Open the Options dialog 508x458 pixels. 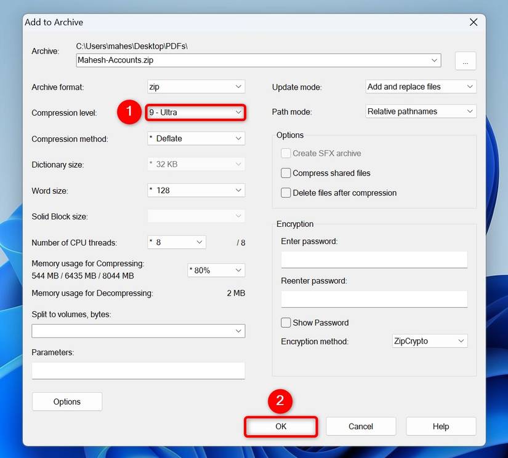pos(67,401)
